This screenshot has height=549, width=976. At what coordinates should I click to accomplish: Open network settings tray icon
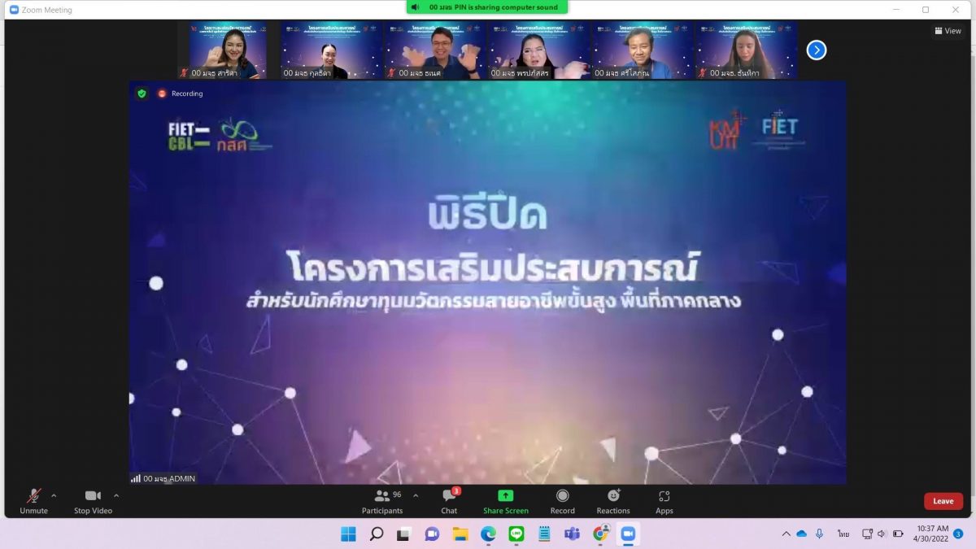coord(867,534)
